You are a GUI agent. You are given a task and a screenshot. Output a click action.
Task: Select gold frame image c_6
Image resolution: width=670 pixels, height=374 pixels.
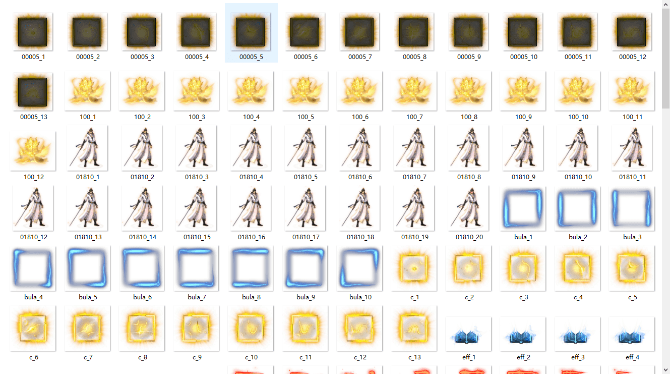33,328
